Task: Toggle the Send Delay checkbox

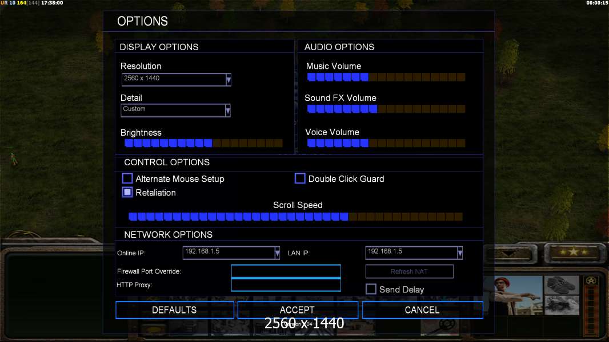Action: (x=371, y=289)
